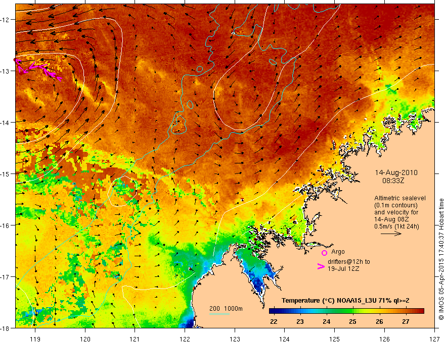This screenshot has width=445, height=343.
Task: Click latitude axis label -17
Action: [5, 276]
